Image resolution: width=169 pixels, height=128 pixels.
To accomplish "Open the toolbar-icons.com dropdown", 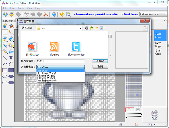I will [x=166, y=14].
